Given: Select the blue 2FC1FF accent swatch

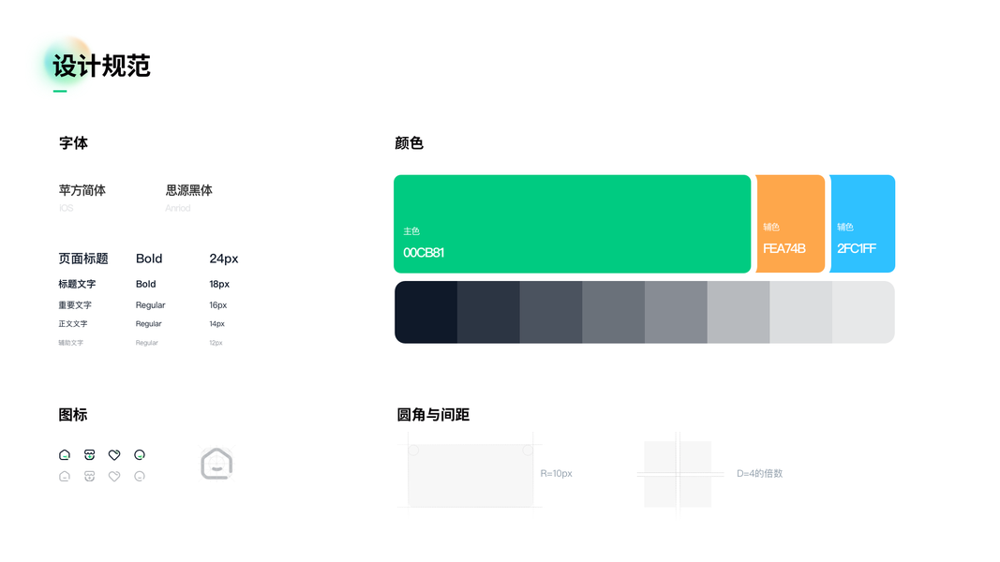Looking at the screenshot, I should point(862,224).
